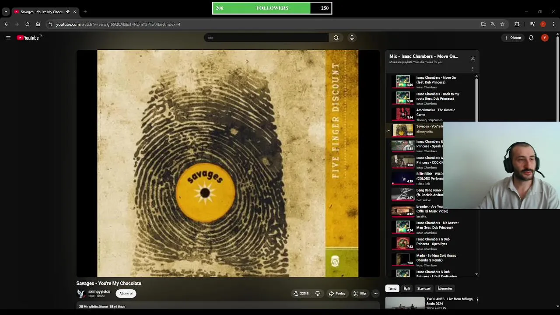
Task: Activate voice search microphone
Action: click(x=352, y=38)
